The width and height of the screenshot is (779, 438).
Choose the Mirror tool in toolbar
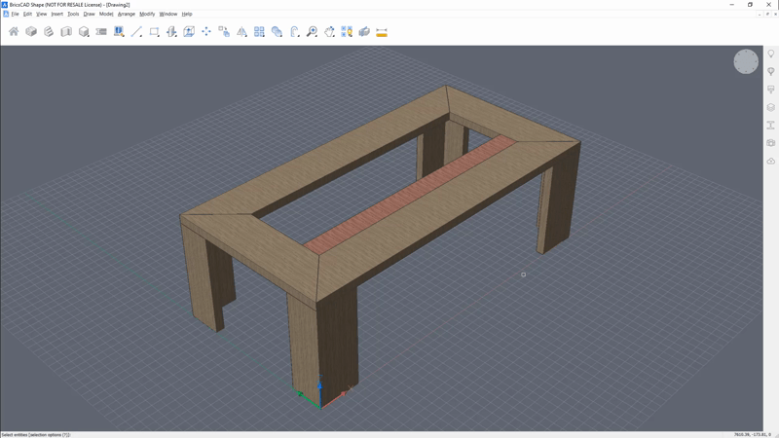[x=241, y=32]
